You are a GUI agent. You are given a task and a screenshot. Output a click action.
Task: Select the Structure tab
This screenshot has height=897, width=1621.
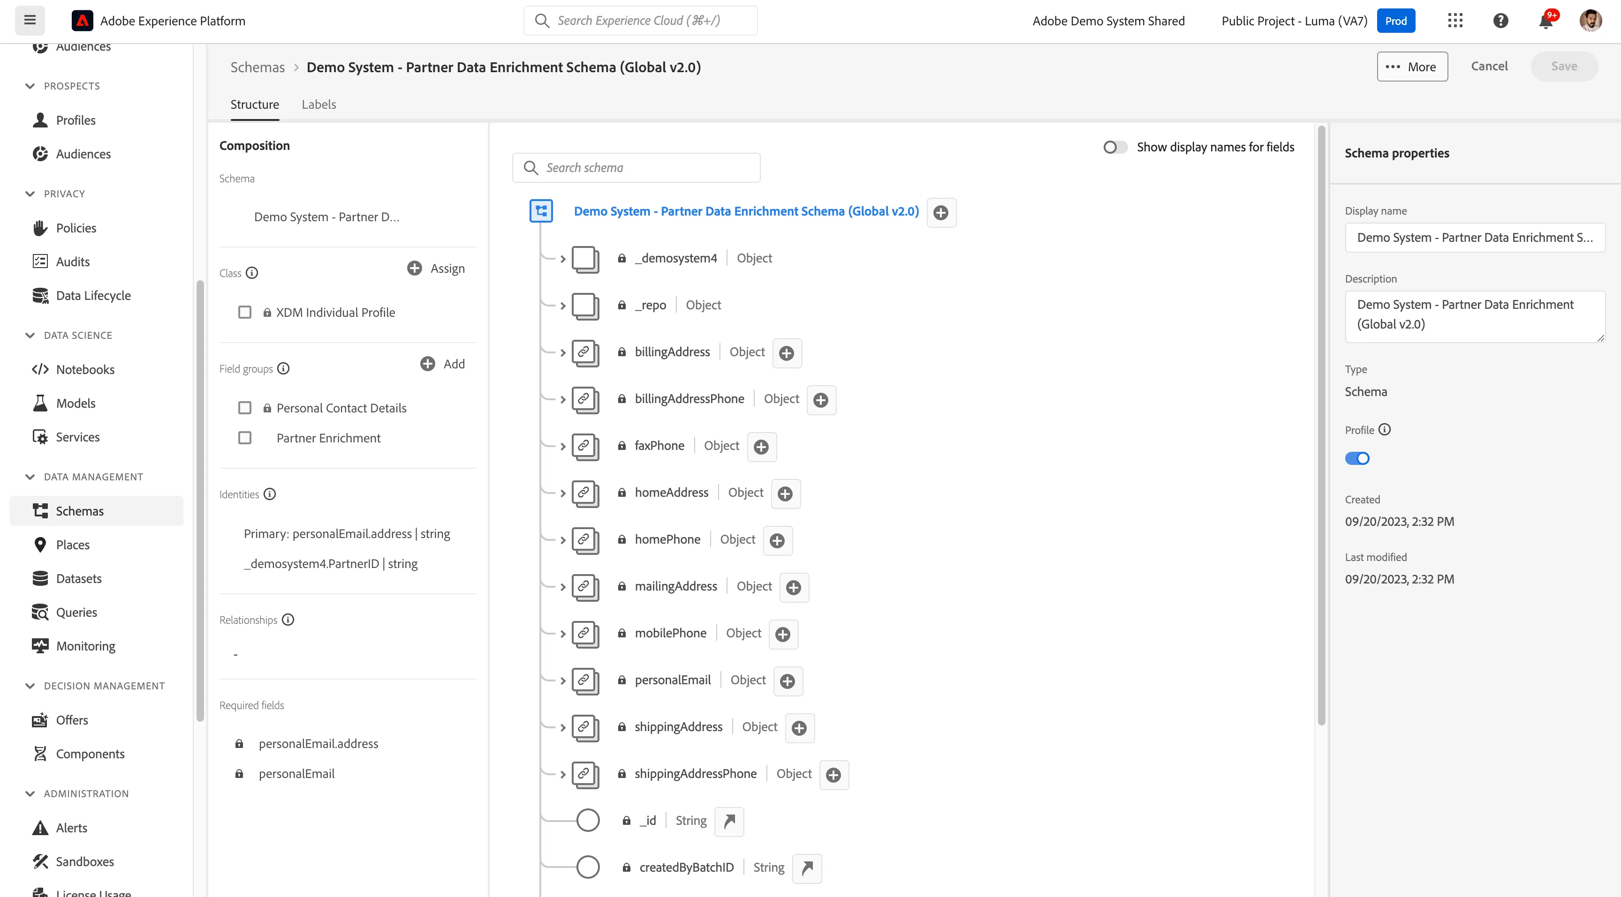(254, 105)
